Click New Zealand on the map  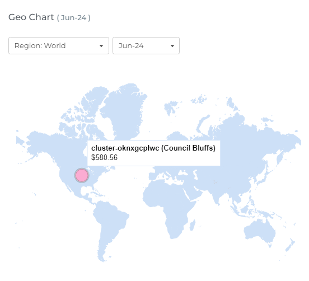(x=290, y=245)
